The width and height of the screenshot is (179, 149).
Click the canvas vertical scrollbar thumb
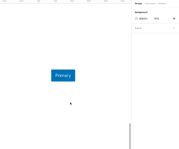[x=130, y=136]
